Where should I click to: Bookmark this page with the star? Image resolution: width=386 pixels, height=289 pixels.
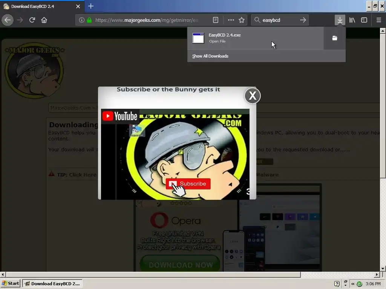click(242, 20)
